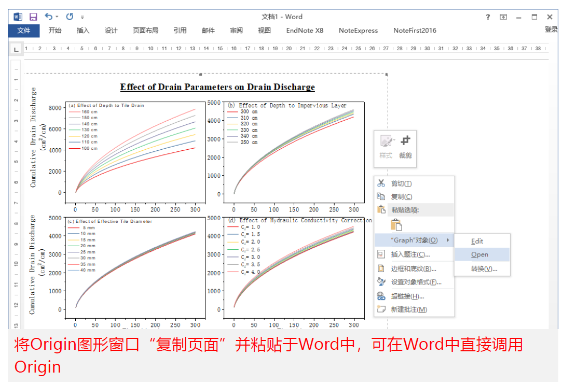The width and height of the screenshot is (563, 385).
Task: Click the Cut (剪切) scissors item
Action: coord(401,183)
